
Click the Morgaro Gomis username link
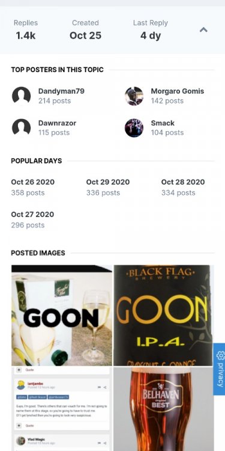tap(178, 91)
